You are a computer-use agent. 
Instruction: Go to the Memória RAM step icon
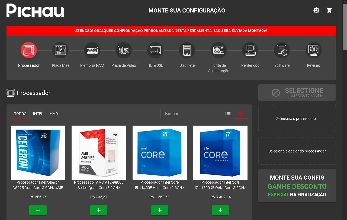point(92,50)
